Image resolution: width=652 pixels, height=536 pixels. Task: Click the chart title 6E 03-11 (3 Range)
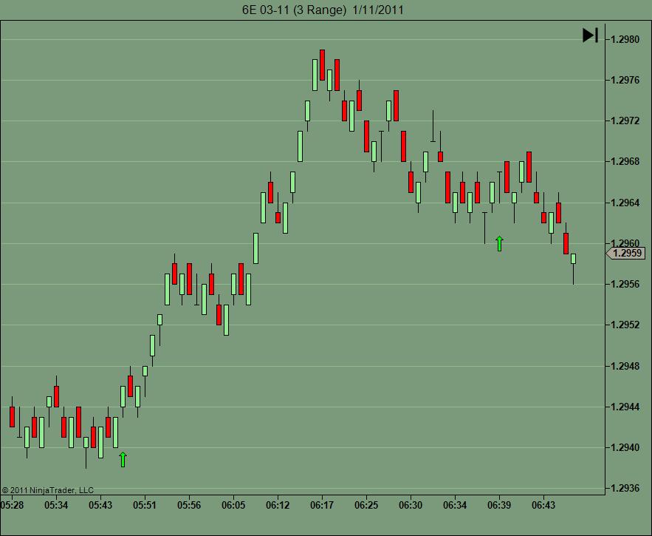[294, 10]
